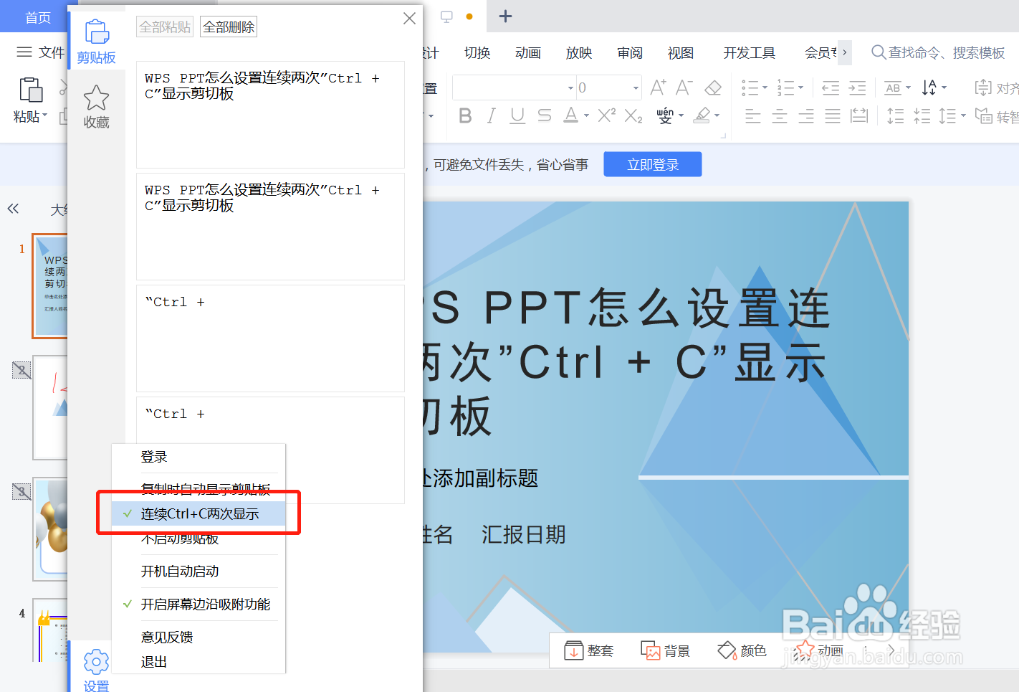This screenshot has height=692, width=1019.
Task: Click the 全部粘贴 paste all button
Action: click(165, 27)
